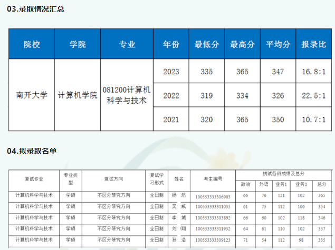
Task: Click 业务2 score 118
Action: point(301,218)
